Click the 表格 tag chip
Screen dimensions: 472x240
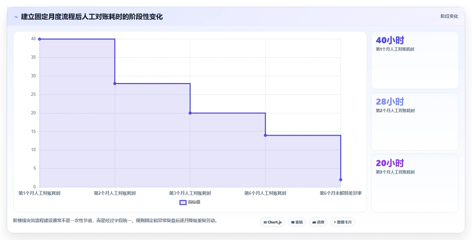tap(297, 222)
